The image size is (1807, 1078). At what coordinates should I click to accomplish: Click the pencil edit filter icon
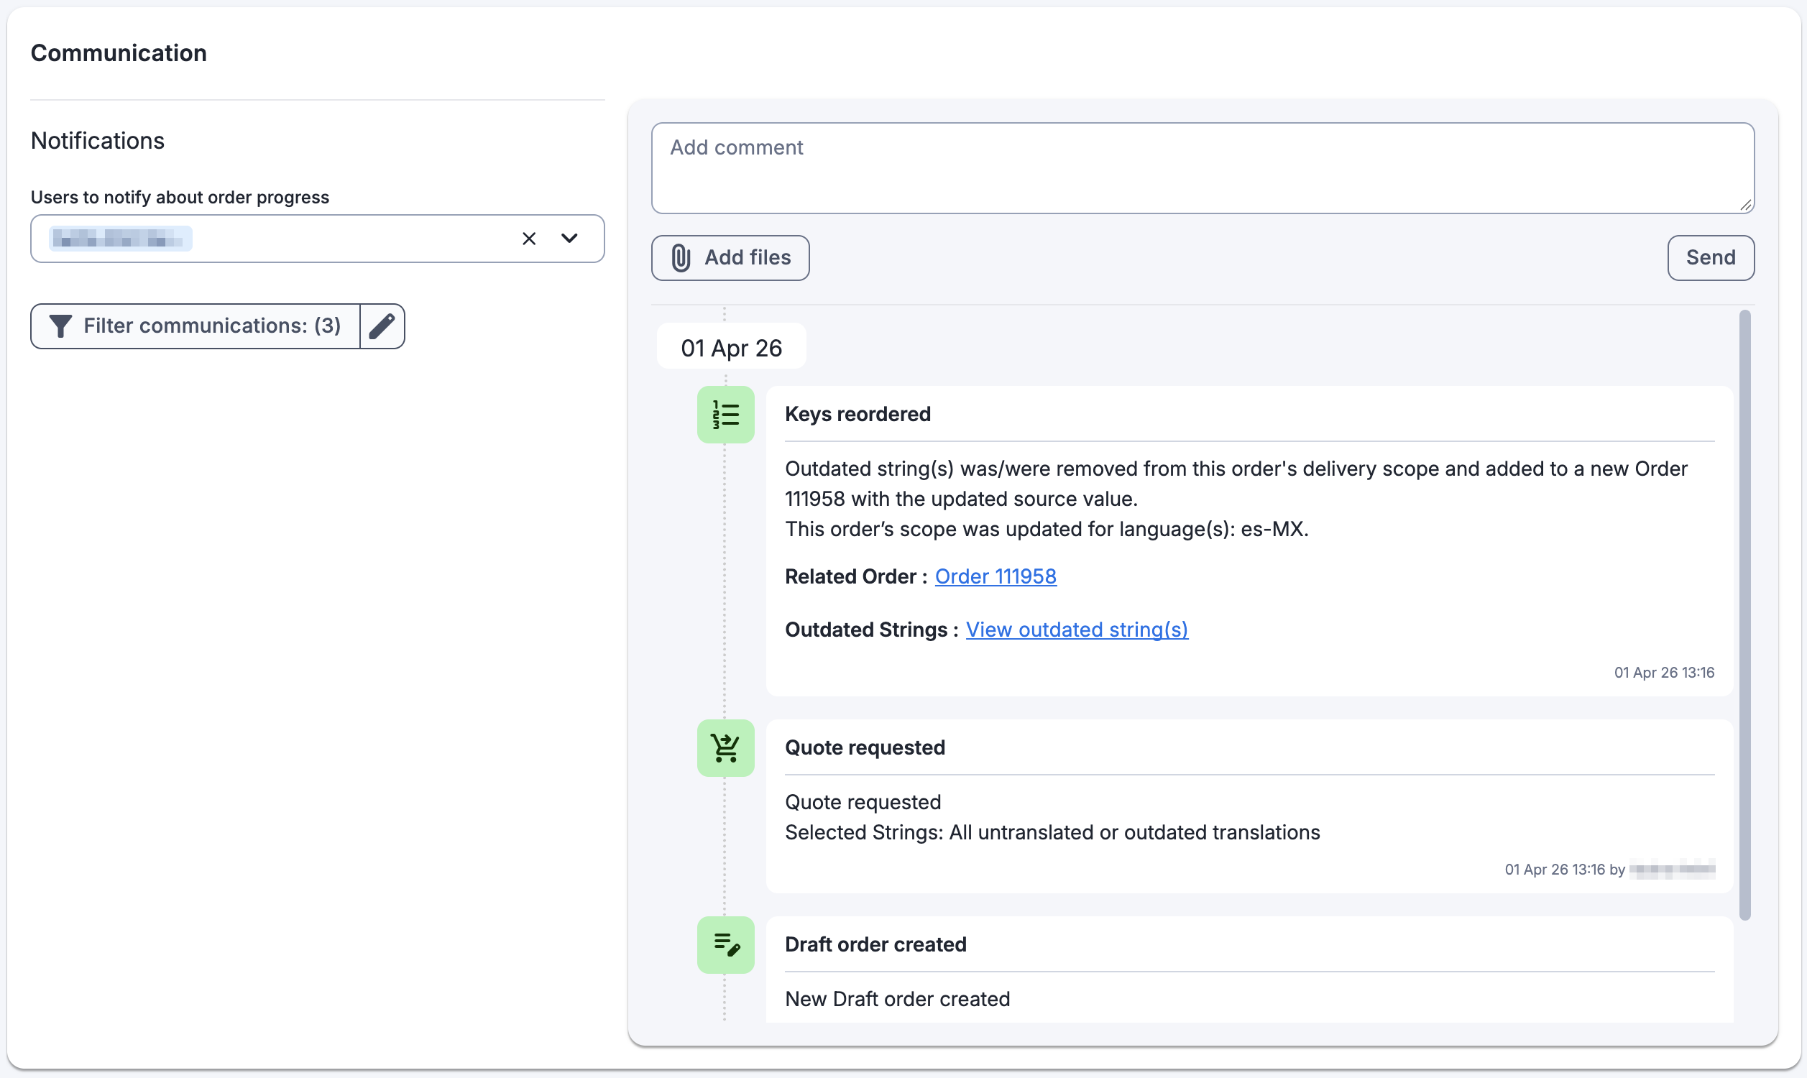coord(382,326)
